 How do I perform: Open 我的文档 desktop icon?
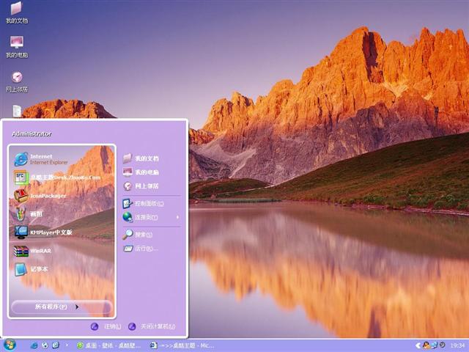[x=17, y=12]
